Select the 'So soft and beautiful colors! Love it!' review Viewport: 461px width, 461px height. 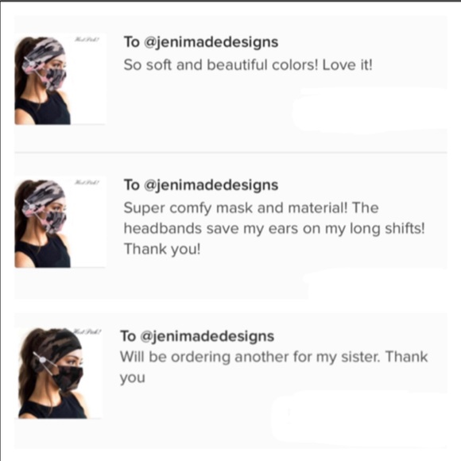tap(248, 64)
